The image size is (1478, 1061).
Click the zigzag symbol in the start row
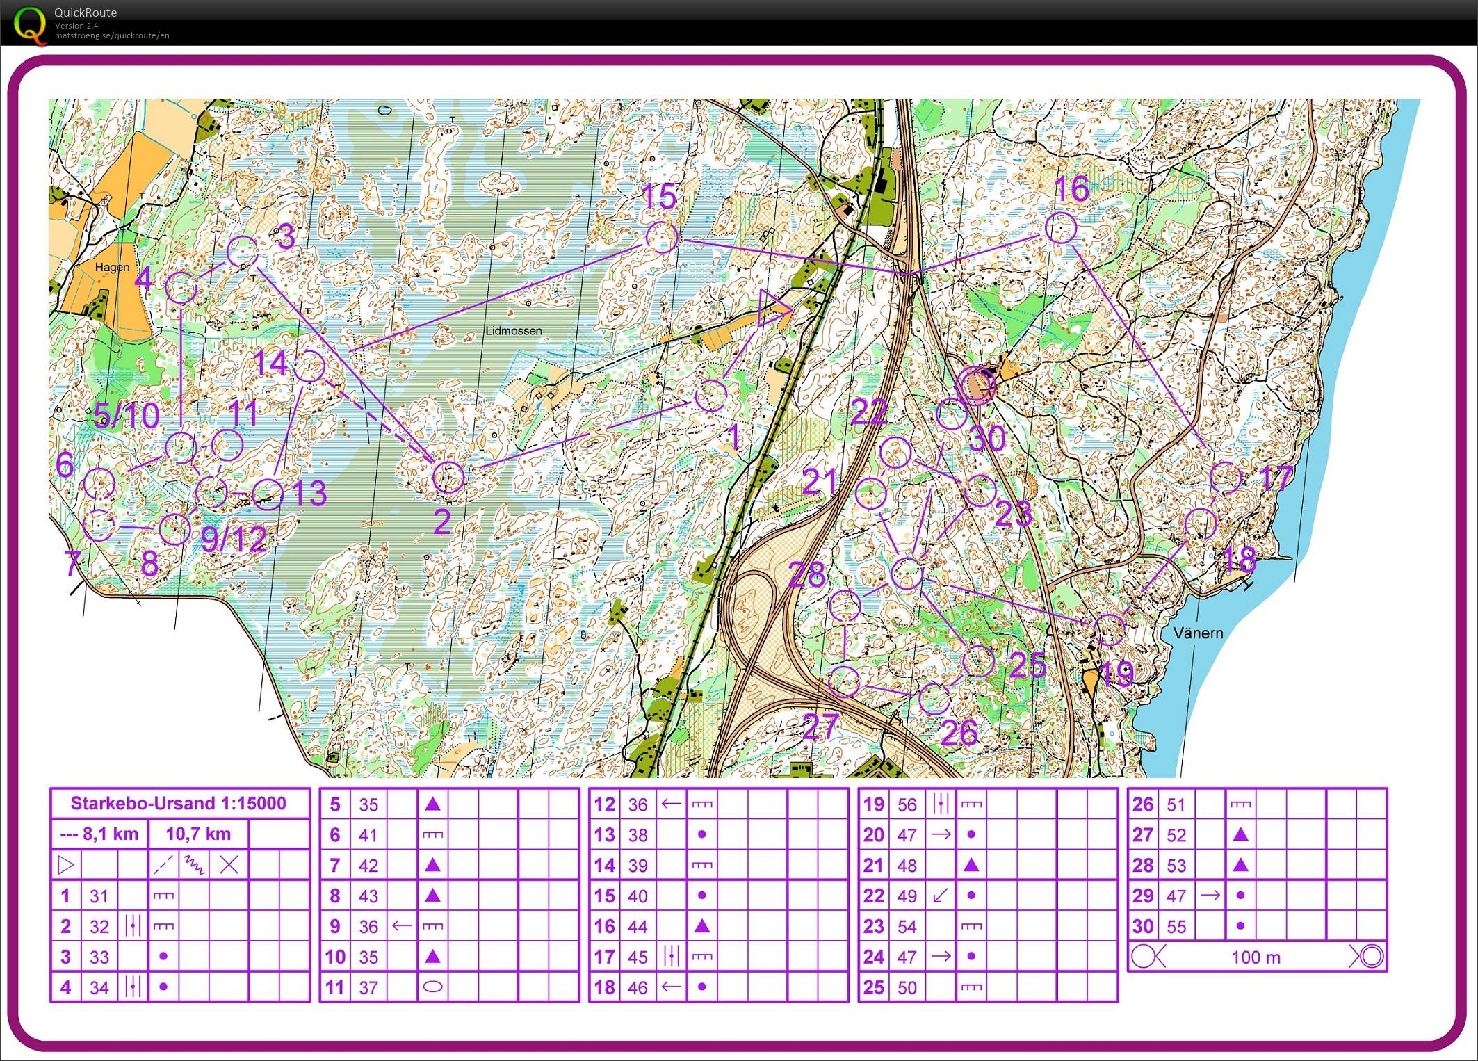193,865
